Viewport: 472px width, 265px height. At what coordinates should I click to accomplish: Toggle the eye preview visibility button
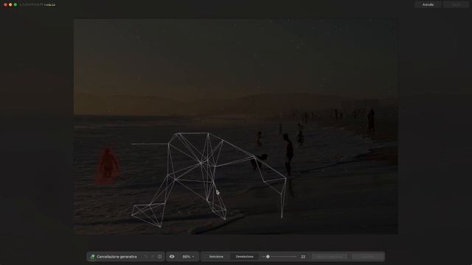pos(172,257)
